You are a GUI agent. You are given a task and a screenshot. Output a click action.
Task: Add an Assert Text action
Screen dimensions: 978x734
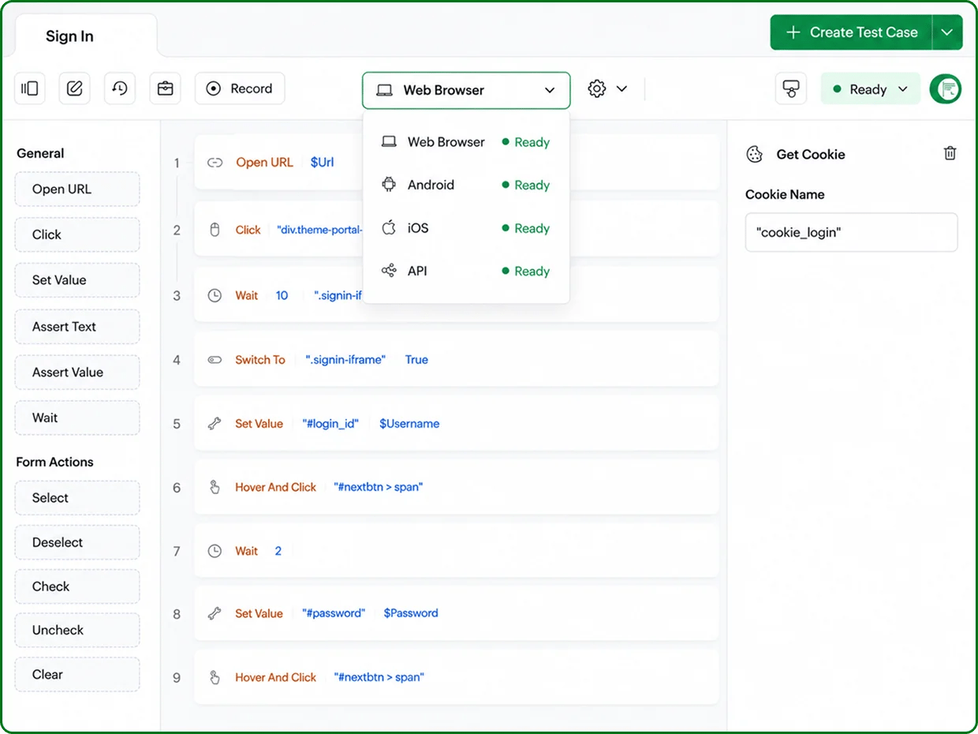(77, 327)
